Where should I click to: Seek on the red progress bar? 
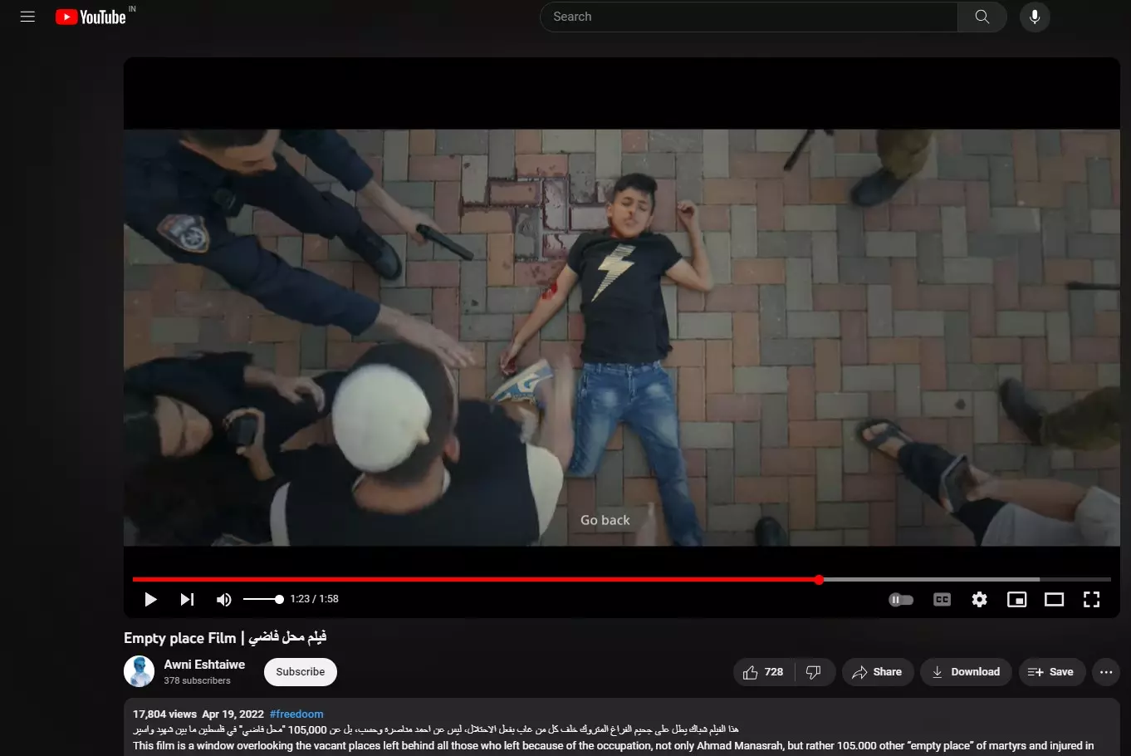pos(621,579)
